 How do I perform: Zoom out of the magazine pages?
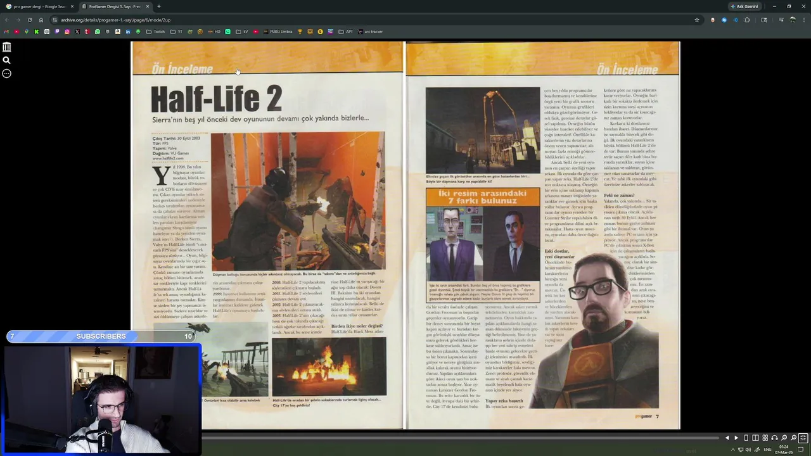pyautogui.click(x=784, y=438)
